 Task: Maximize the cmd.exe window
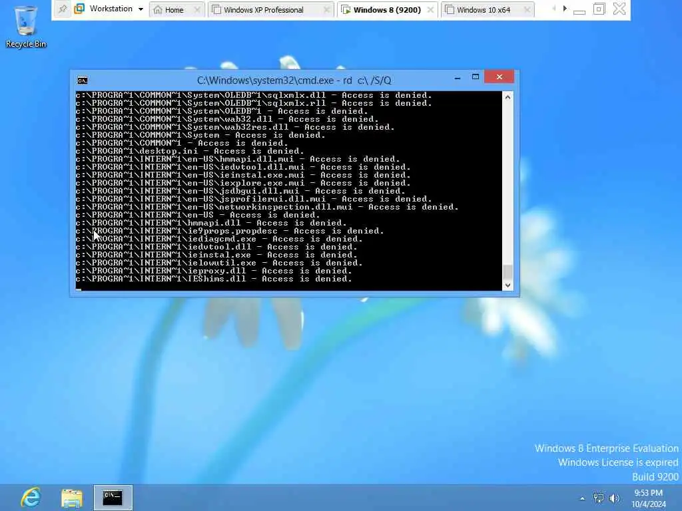tap(476, 77)
